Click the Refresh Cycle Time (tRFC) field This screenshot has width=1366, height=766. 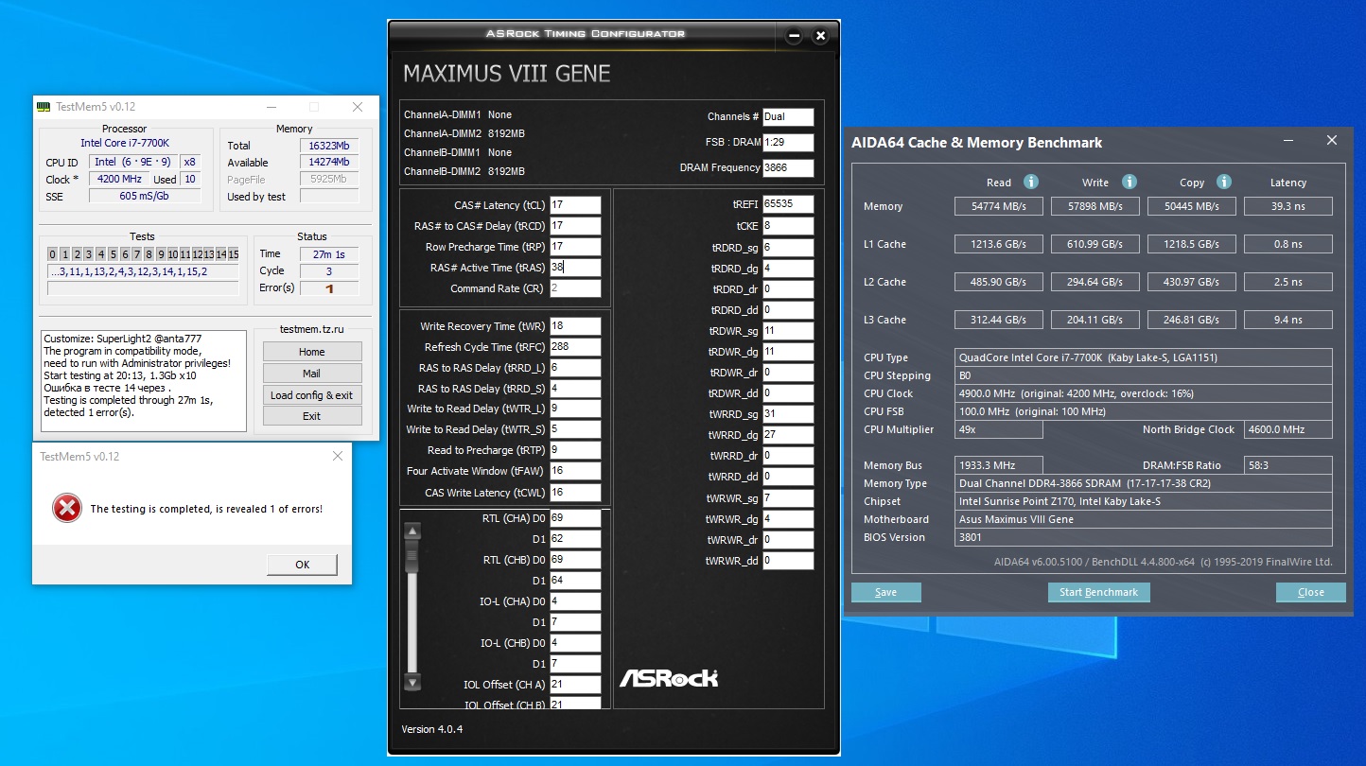coord(575,347)
